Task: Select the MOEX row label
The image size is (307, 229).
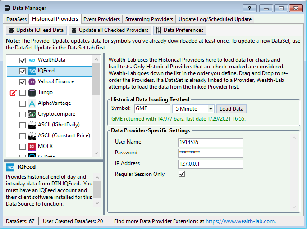Action: (x=46, y=146)
